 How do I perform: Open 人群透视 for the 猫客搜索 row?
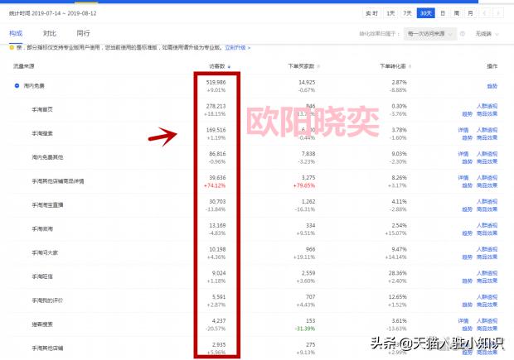click(x=487, y=321)
